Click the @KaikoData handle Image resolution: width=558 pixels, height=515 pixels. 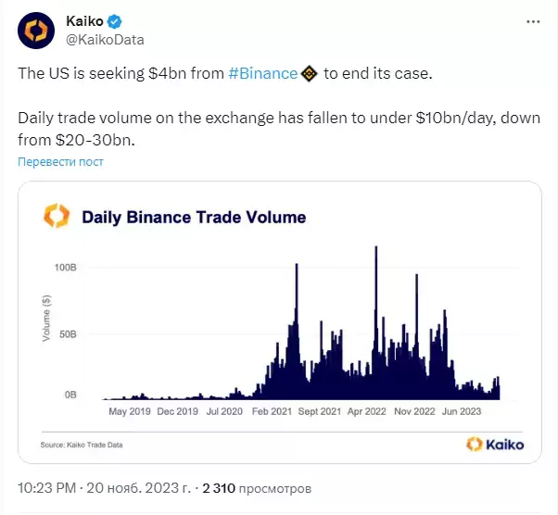pos(105,40)
